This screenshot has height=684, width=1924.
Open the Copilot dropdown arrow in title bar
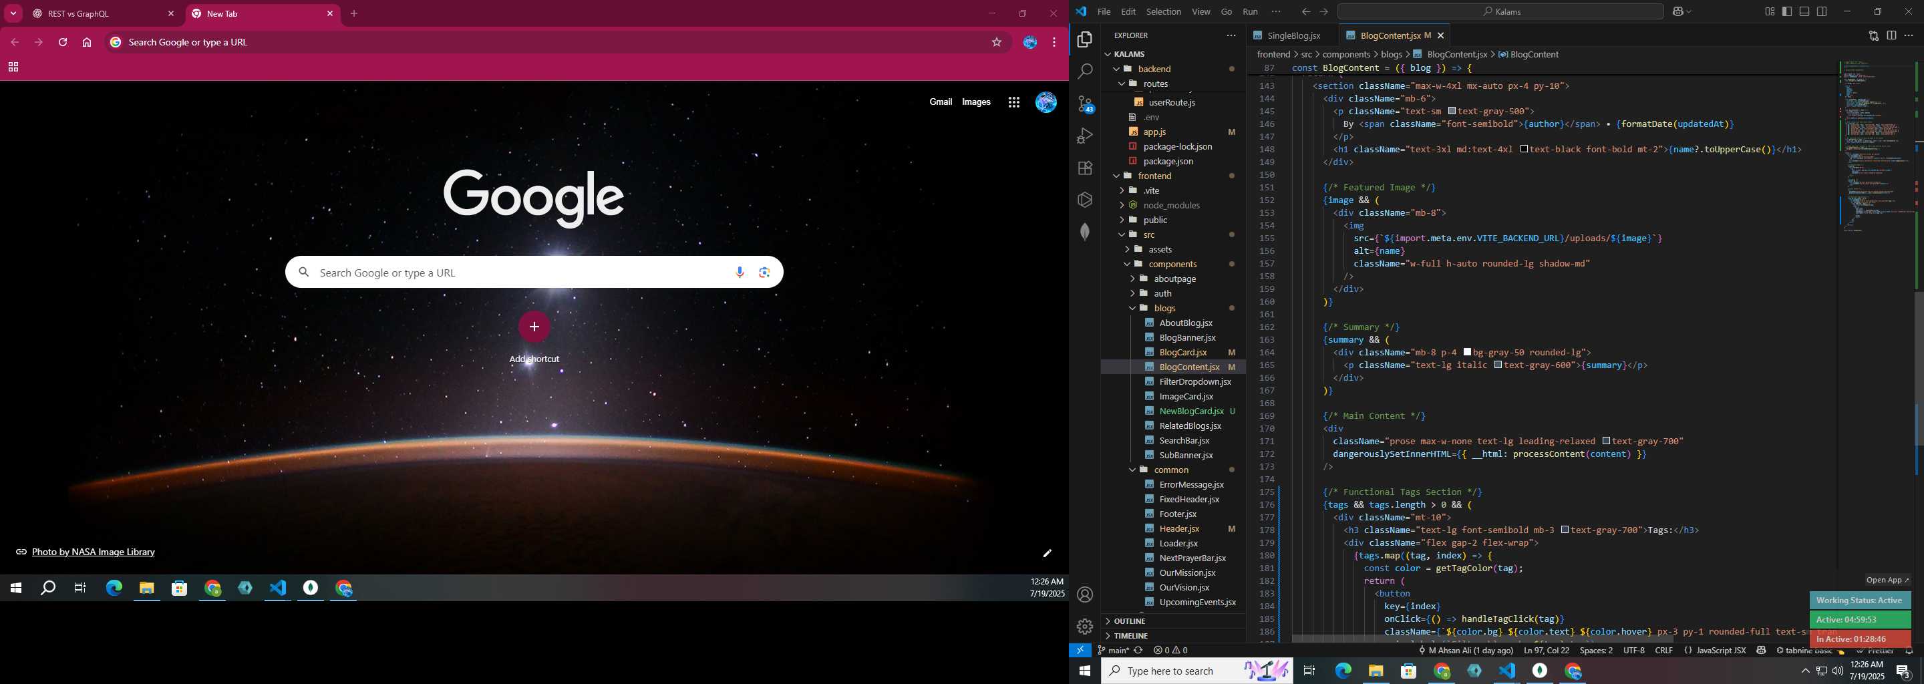click(1689, 12)
